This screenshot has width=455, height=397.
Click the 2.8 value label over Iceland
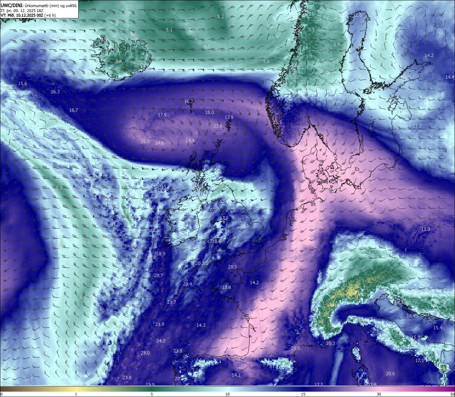[118, 62]
